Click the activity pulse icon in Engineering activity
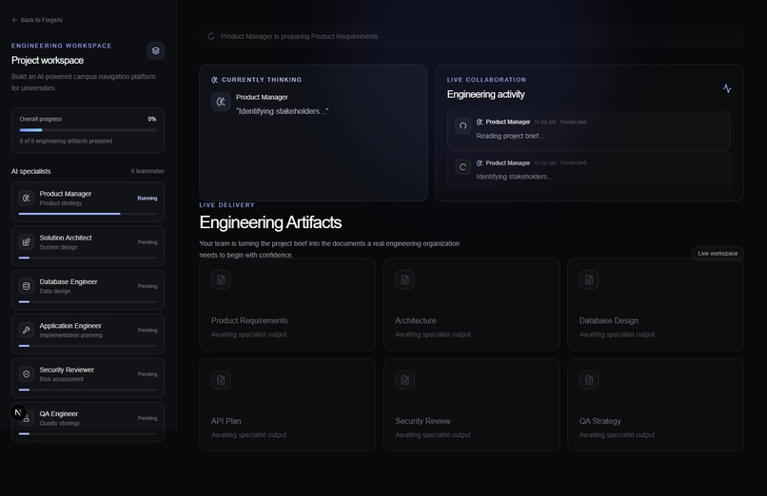The width and height of the screenshot is (767, 496). point(727,88)
